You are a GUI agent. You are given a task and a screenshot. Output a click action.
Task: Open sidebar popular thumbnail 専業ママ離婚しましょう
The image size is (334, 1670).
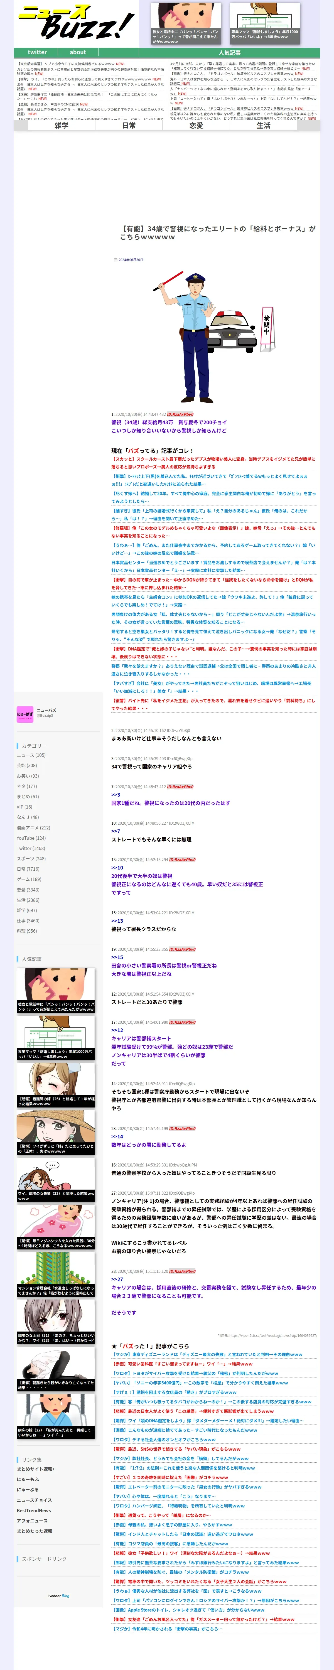[56, 1038]
